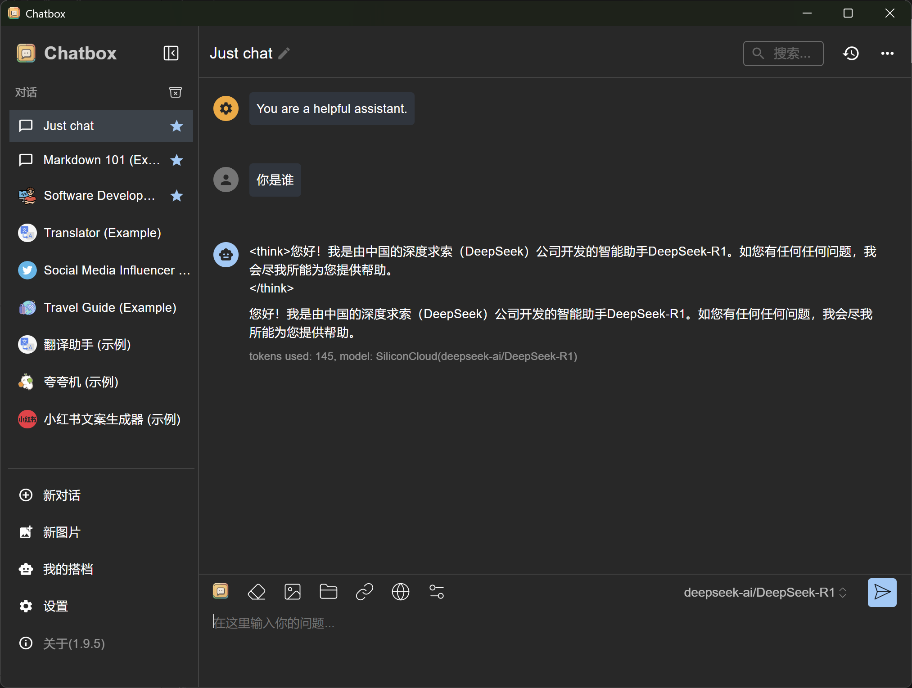Viewport: 912px width, 688px height.
Task: Toggle star on Software Developer conversation
Action: (x=176, y=196)
